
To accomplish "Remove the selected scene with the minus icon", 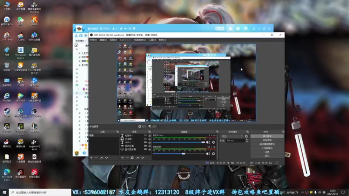I will click(96, 158).
